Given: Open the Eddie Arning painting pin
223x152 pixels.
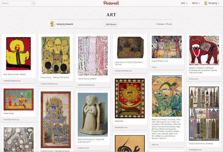Looking at the screenshot, I should [x=18, y=99].
